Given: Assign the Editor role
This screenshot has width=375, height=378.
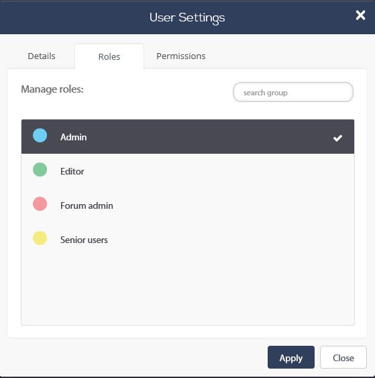Looking at the screenshot, I should 188,171.
